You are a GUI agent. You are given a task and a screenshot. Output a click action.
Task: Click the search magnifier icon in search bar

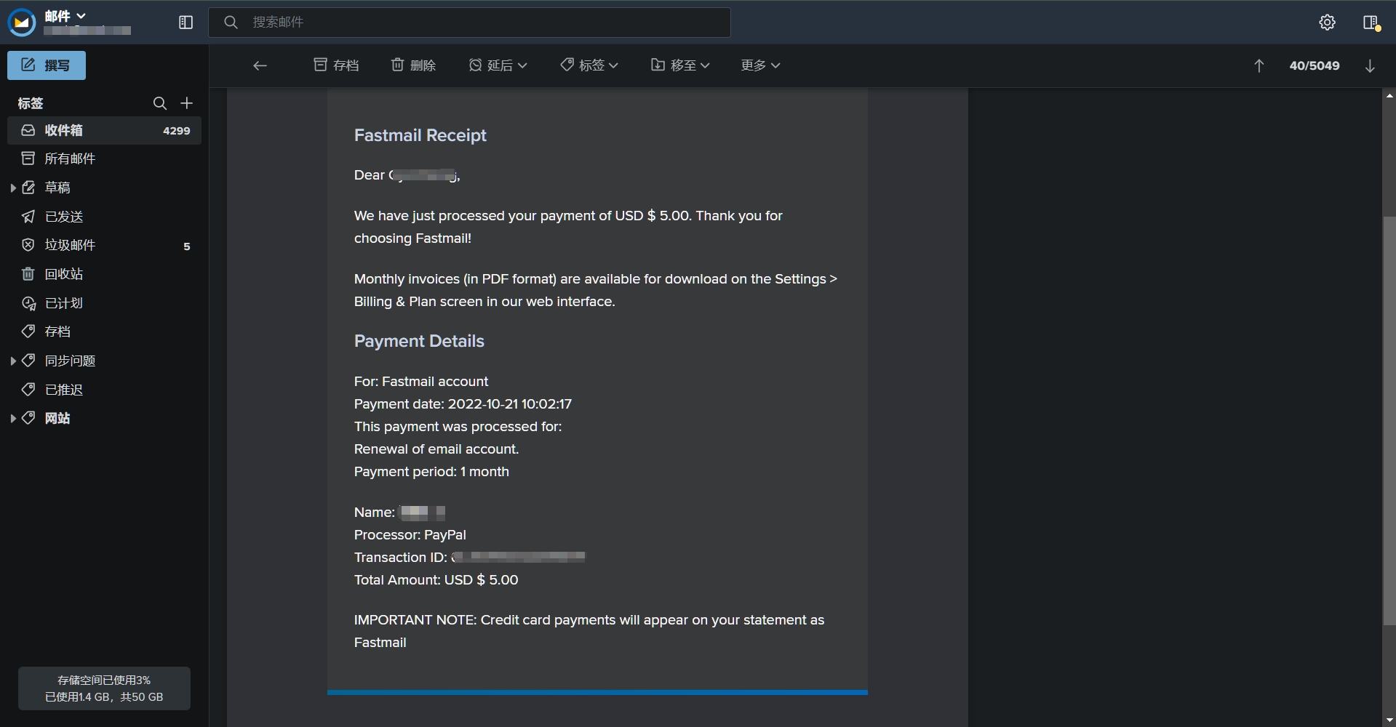pyautogui.click(x=231, y=23)
